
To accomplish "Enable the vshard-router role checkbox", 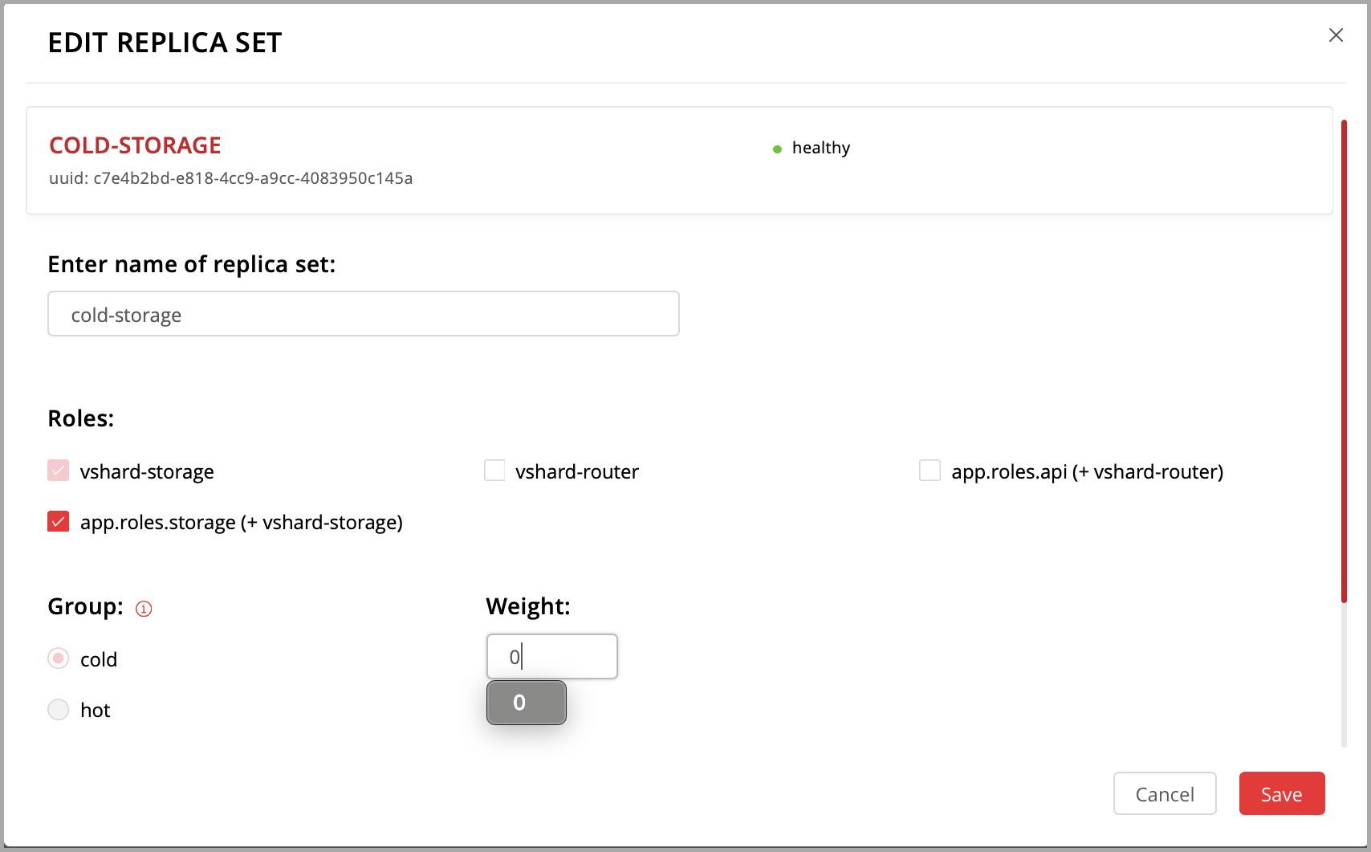I will [x=494, y=471].
